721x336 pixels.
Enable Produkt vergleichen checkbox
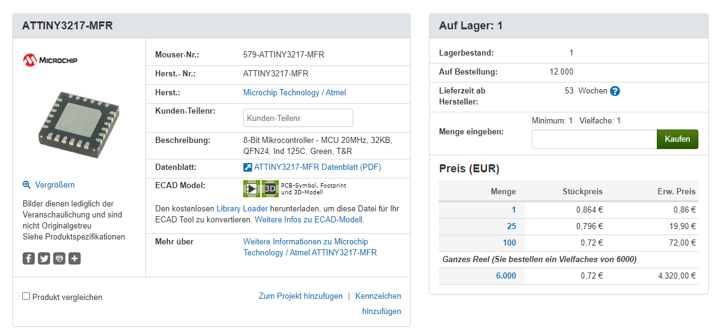click(x=26, y=296)
